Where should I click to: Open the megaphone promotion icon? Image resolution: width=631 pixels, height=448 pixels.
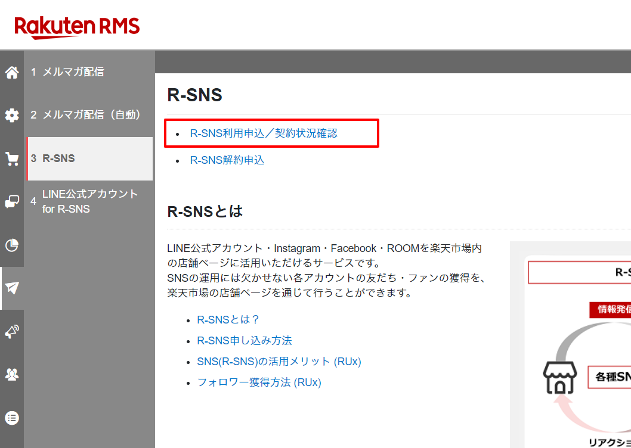point(11,332)
